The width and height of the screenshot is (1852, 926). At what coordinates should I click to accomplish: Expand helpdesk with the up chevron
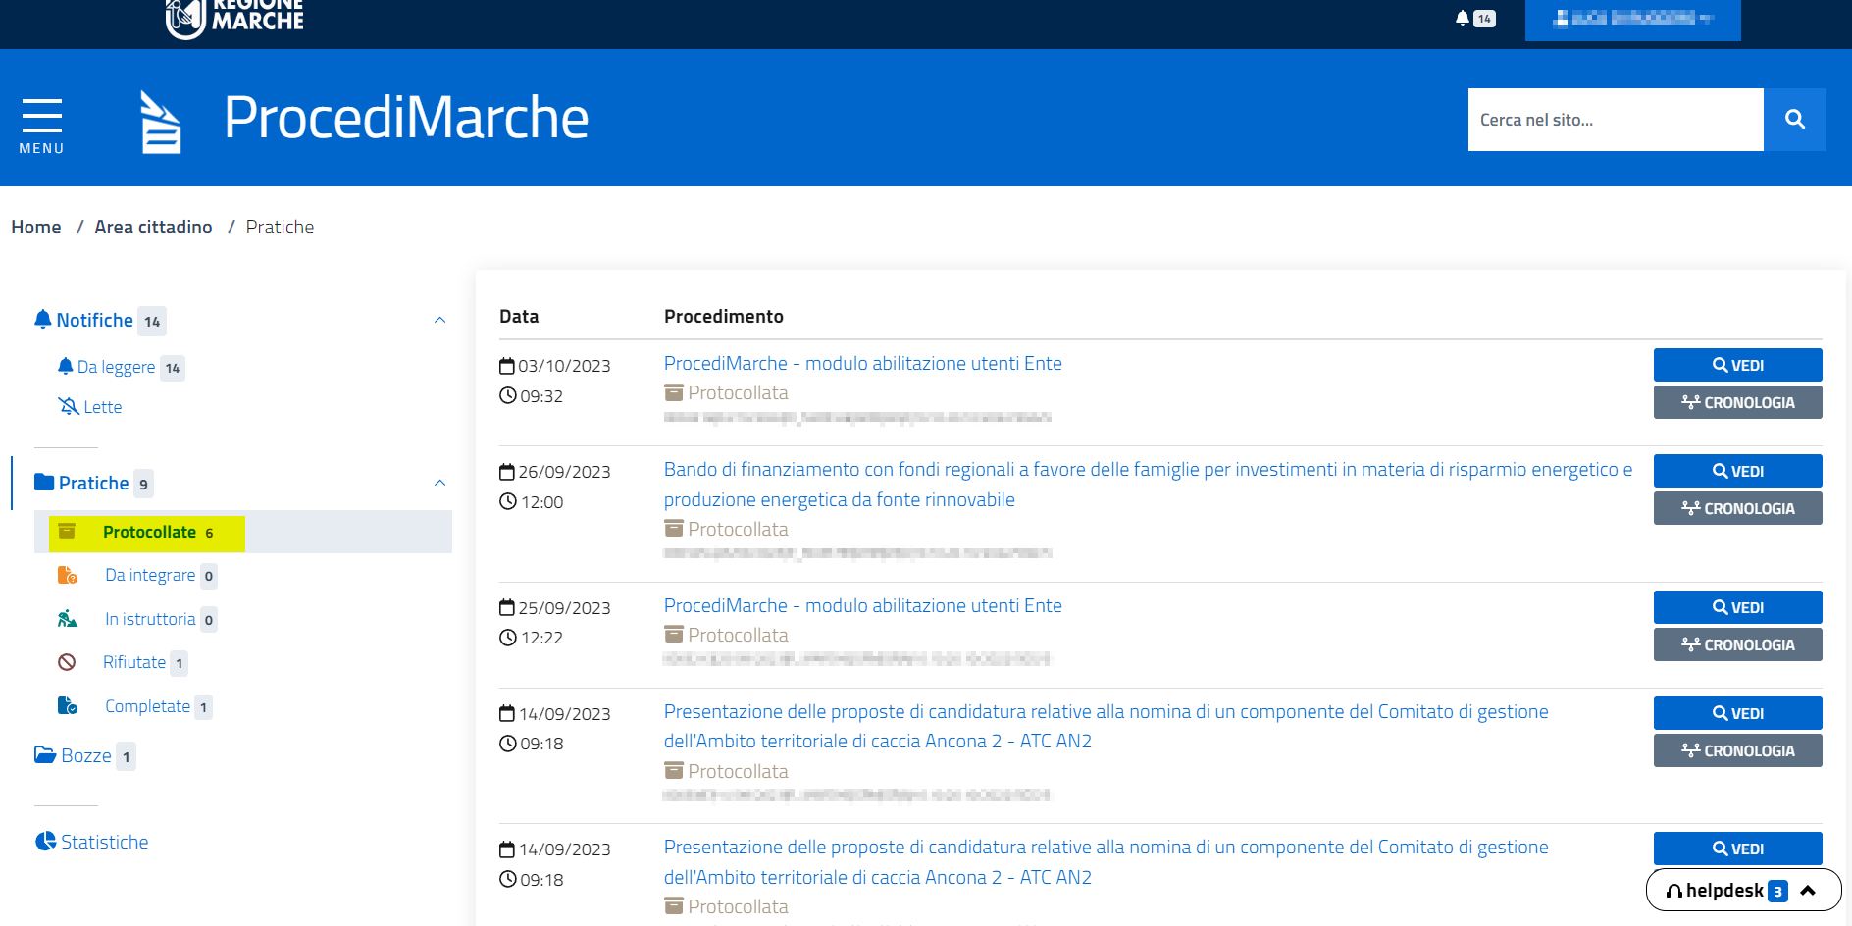(1808, 891)
